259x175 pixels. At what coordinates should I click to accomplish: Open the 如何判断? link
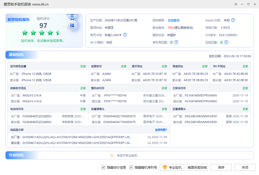click(161, 130)
